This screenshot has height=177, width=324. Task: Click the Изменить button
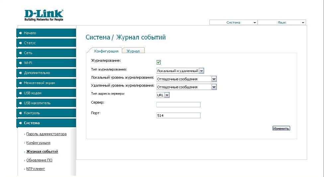[281, 128]
